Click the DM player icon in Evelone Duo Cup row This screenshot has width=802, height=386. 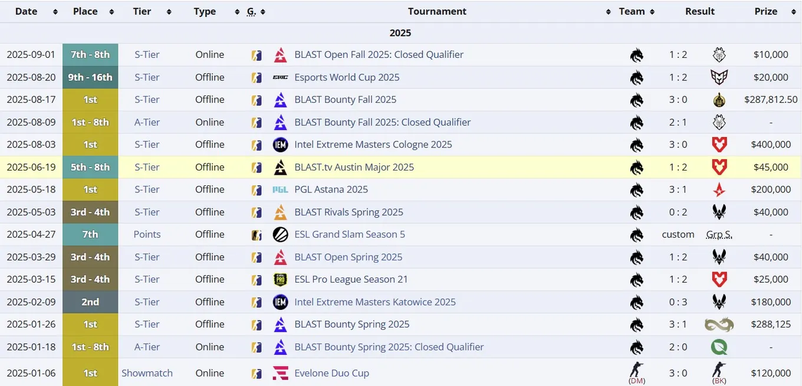pyautogui.click(x=637, y=369)
